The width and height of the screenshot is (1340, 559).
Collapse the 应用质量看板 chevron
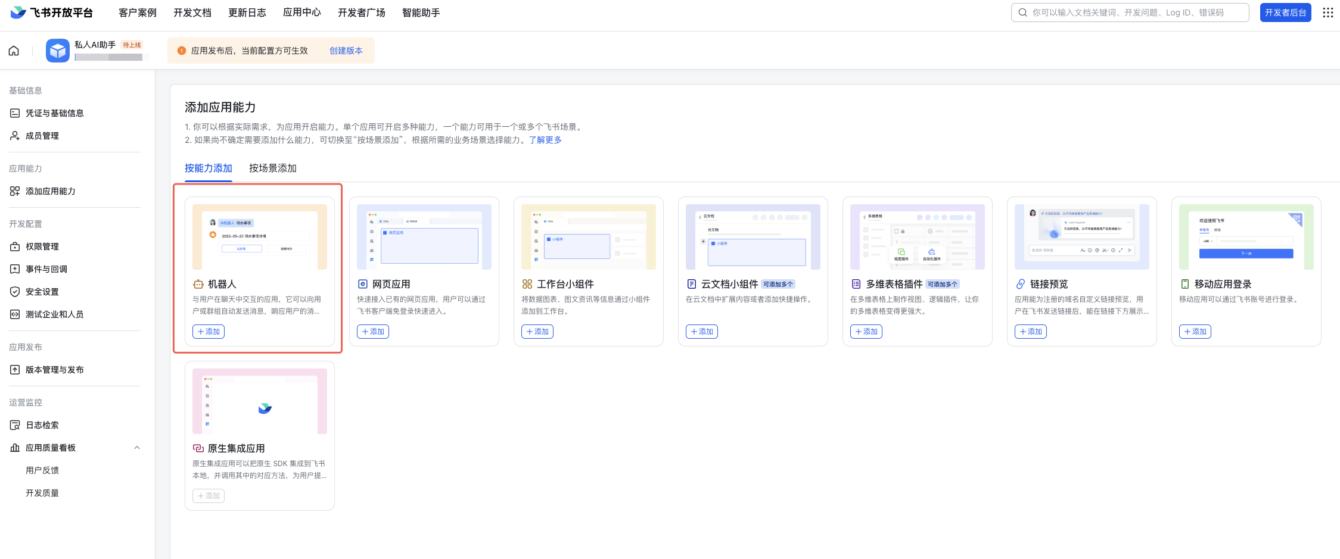(x=137, y=448)
